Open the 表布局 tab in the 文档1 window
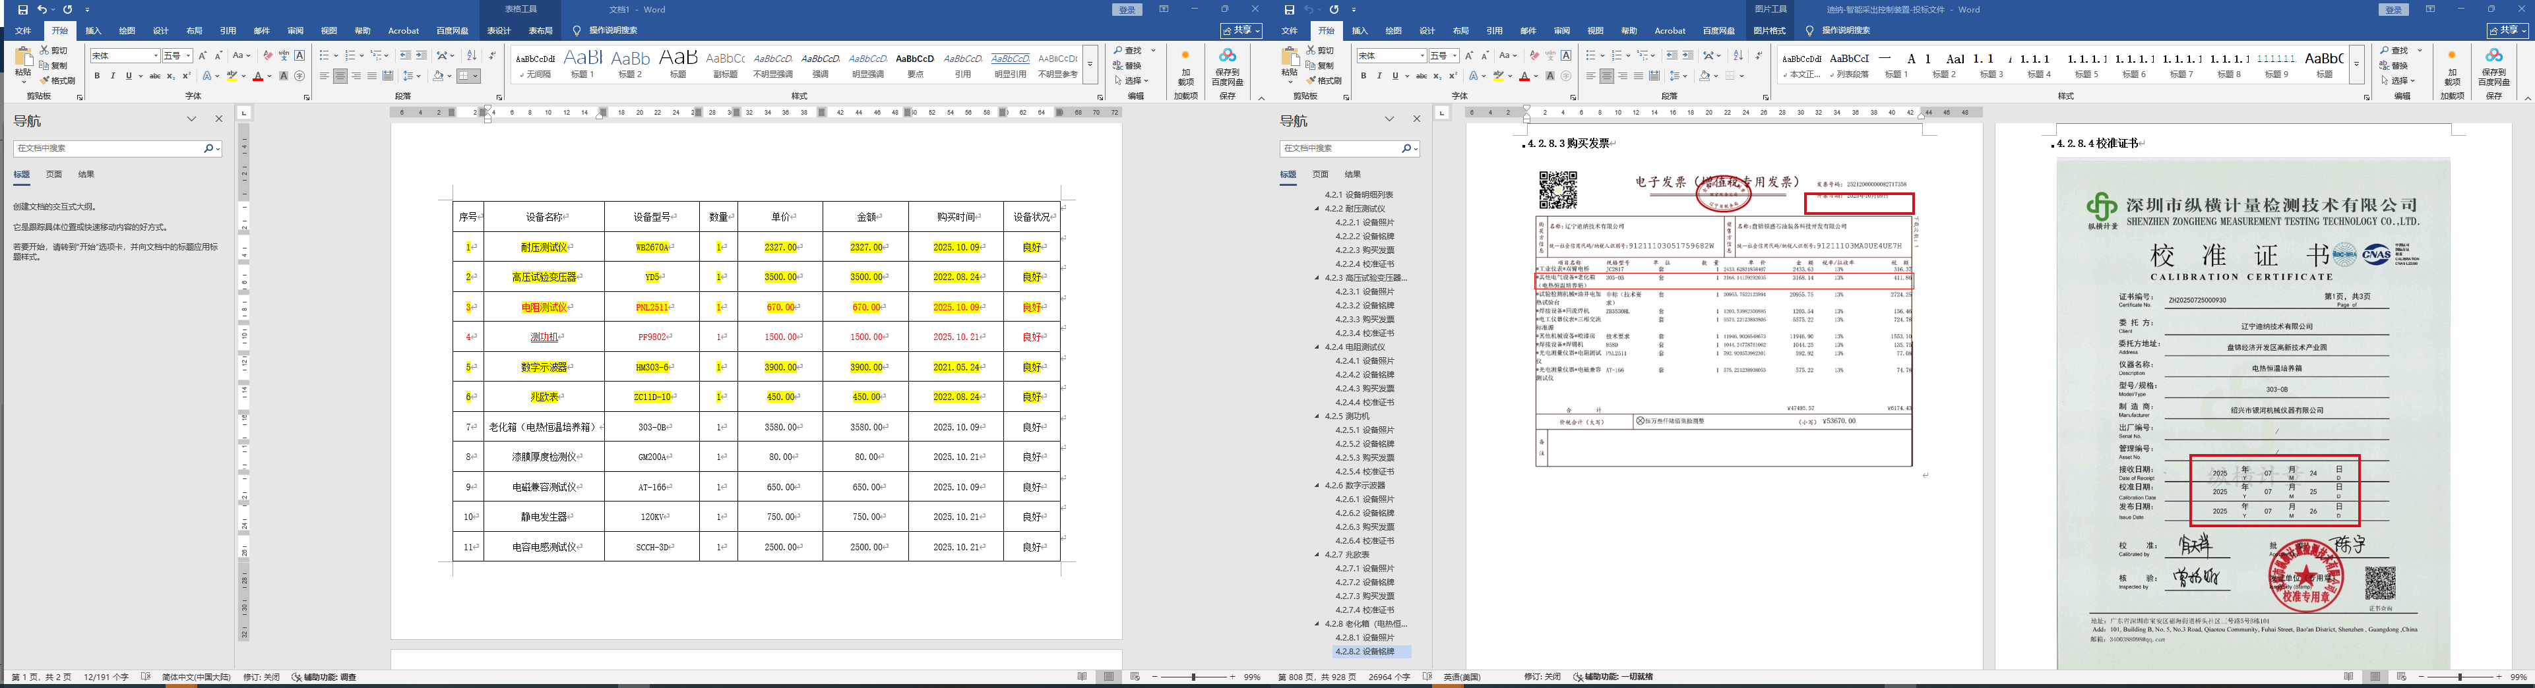This screenshot has height=688, width=2535. coord(540,30)
